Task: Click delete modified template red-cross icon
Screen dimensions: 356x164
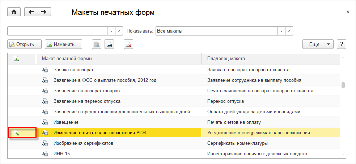Action: [128, 44]
